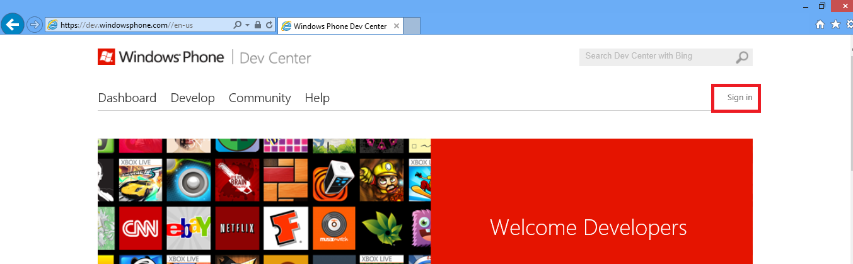Open Favorites with the star icon
853x264 pixels.
(835, 25)
